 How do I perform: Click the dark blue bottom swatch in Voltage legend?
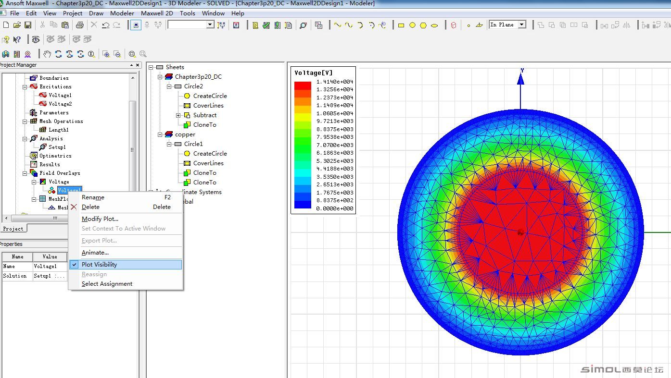(303, 205)
